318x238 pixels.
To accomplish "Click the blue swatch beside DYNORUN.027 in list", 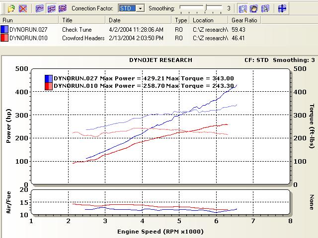I will (5, 30).
